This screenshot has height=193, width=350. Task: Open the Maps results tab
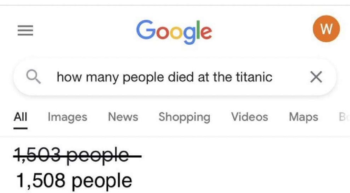point(303,117)
